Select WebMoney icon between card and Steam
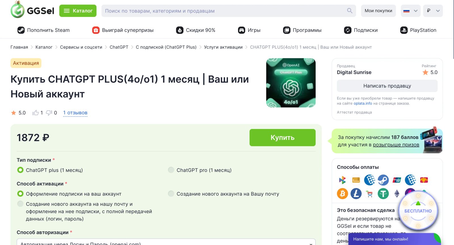Viewport: 454px width, 245px height. (369, 180)
